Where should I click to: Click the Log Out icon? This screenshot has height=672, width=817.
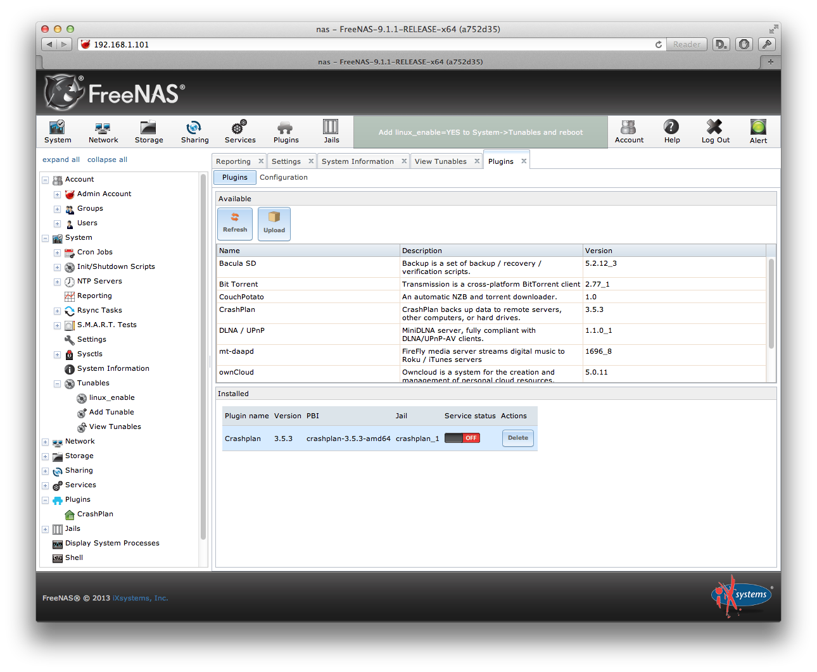click(x=715, y=132)
